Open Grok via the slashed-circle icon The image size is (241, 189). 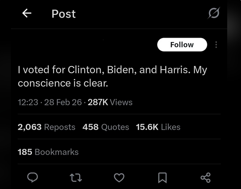click(213, 13)
